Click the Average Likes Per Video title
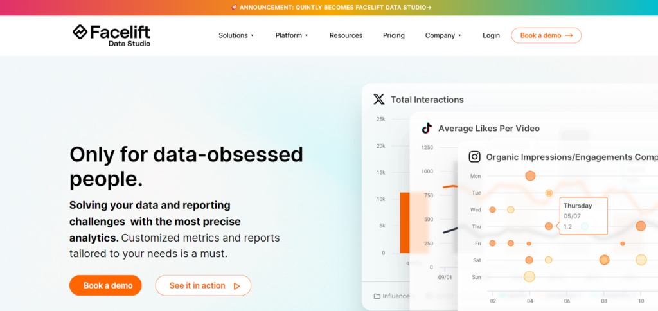 (x=489, y=129)
